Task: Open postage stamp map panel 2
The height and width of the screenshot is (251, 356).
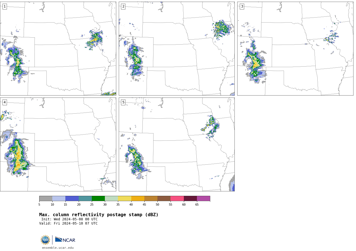Action: point(177,48)
